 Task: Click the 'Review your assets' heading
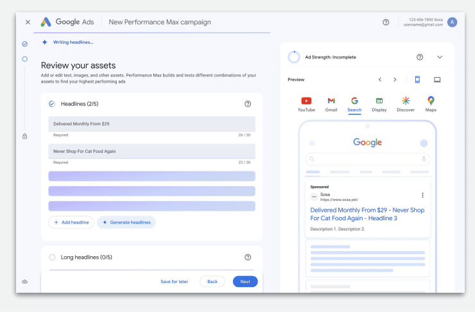point(78,65)
